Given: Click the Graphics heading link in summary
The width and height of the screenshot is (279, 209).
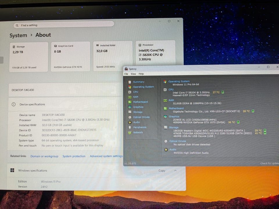Looking at the screenshot, I should (174, 117).
